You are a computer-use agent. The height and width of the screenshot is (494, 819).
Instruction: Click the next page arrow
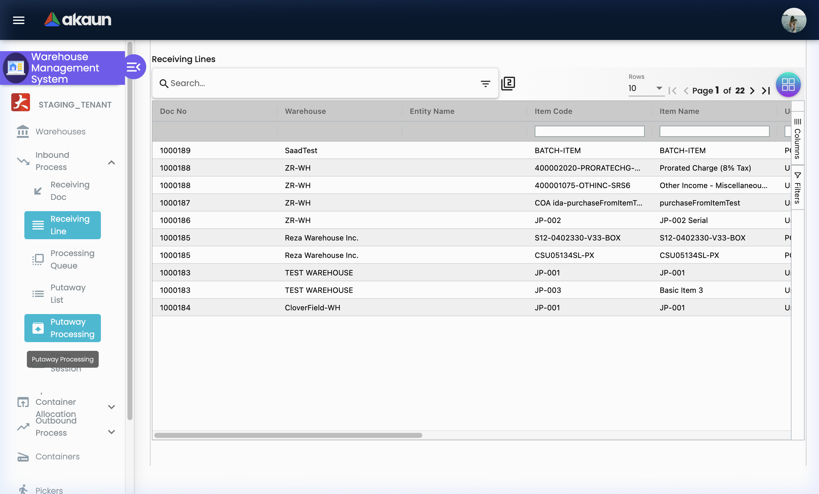pyautogui.click(x=752, y=90)
